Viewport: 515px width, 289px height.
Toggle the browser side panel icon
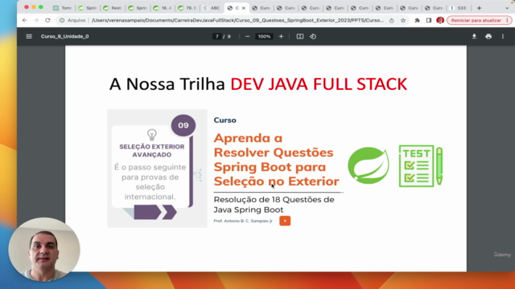[429, 20]
